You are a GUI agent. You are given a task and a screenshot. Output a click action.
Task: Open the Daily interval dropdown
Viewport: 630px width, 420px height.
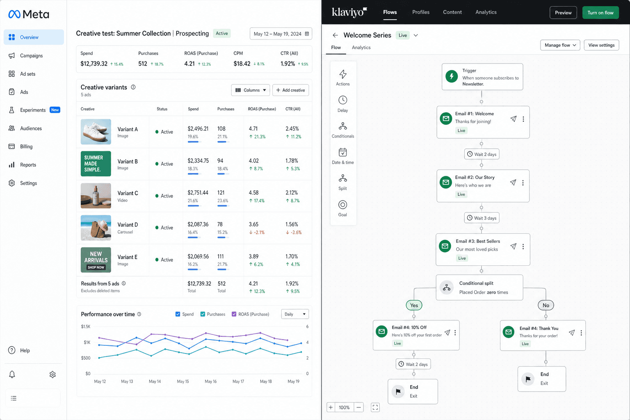pyautogui.click(x=295, y=314)
